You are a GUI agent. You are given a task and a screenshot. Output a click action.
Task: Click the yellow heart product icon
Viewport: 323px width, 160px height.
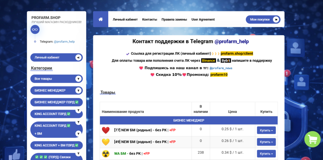[x=106, y=142]
